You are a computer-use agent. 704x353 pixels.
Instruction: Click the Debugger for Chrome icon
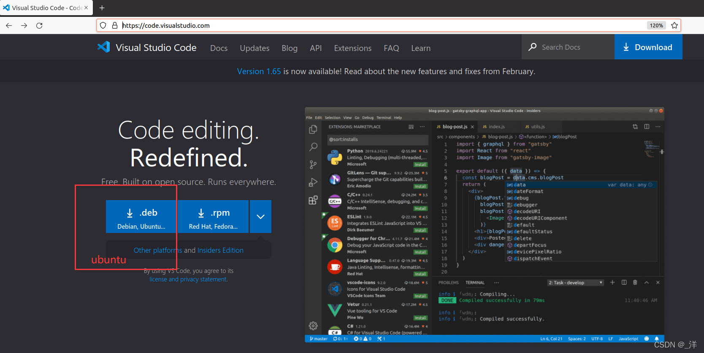pyautogui.click(x=335, y=245)
